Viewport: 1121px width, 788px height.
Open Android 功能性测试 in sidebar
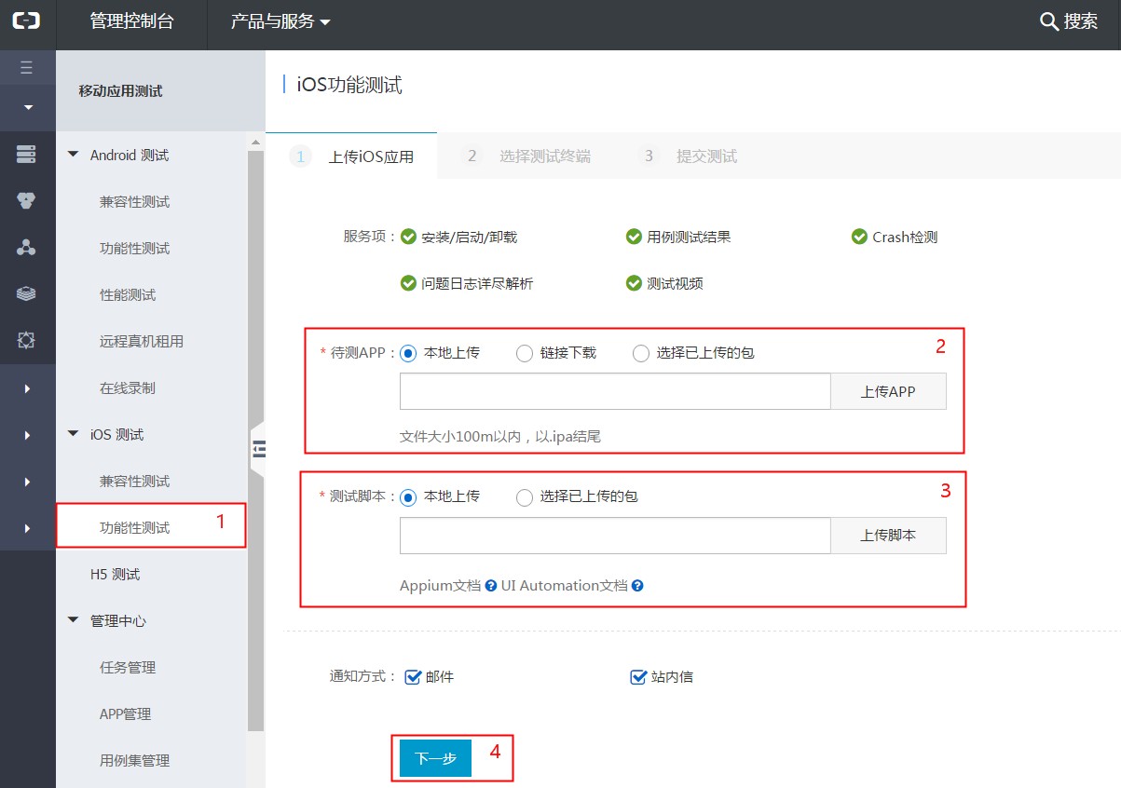134,249
